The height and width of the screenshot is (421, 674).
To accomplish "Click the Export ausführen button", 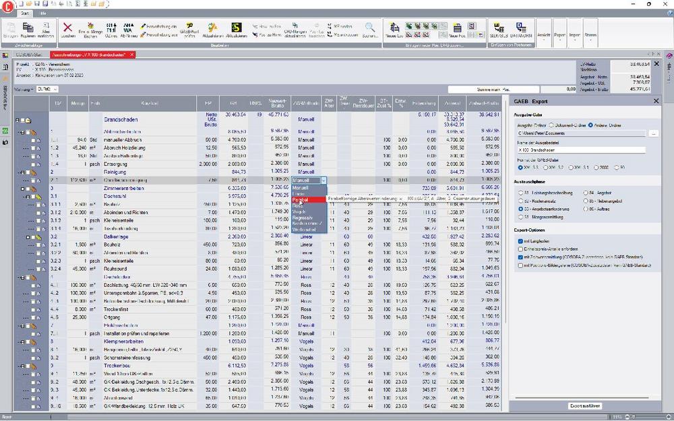I will coord(584,406).
